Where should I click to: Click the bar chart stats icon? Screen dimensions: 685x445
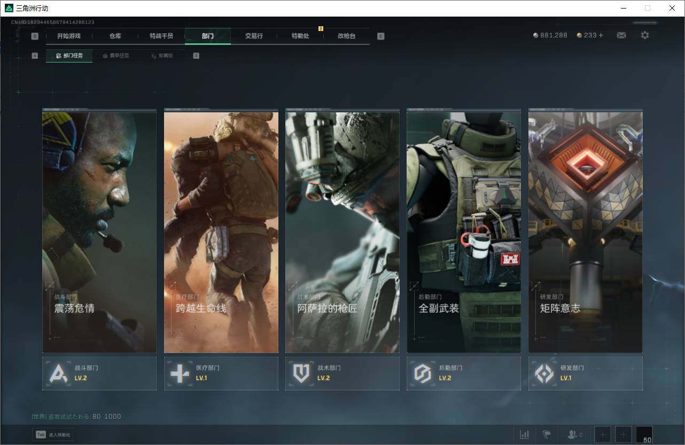click(x=525, y=434)
